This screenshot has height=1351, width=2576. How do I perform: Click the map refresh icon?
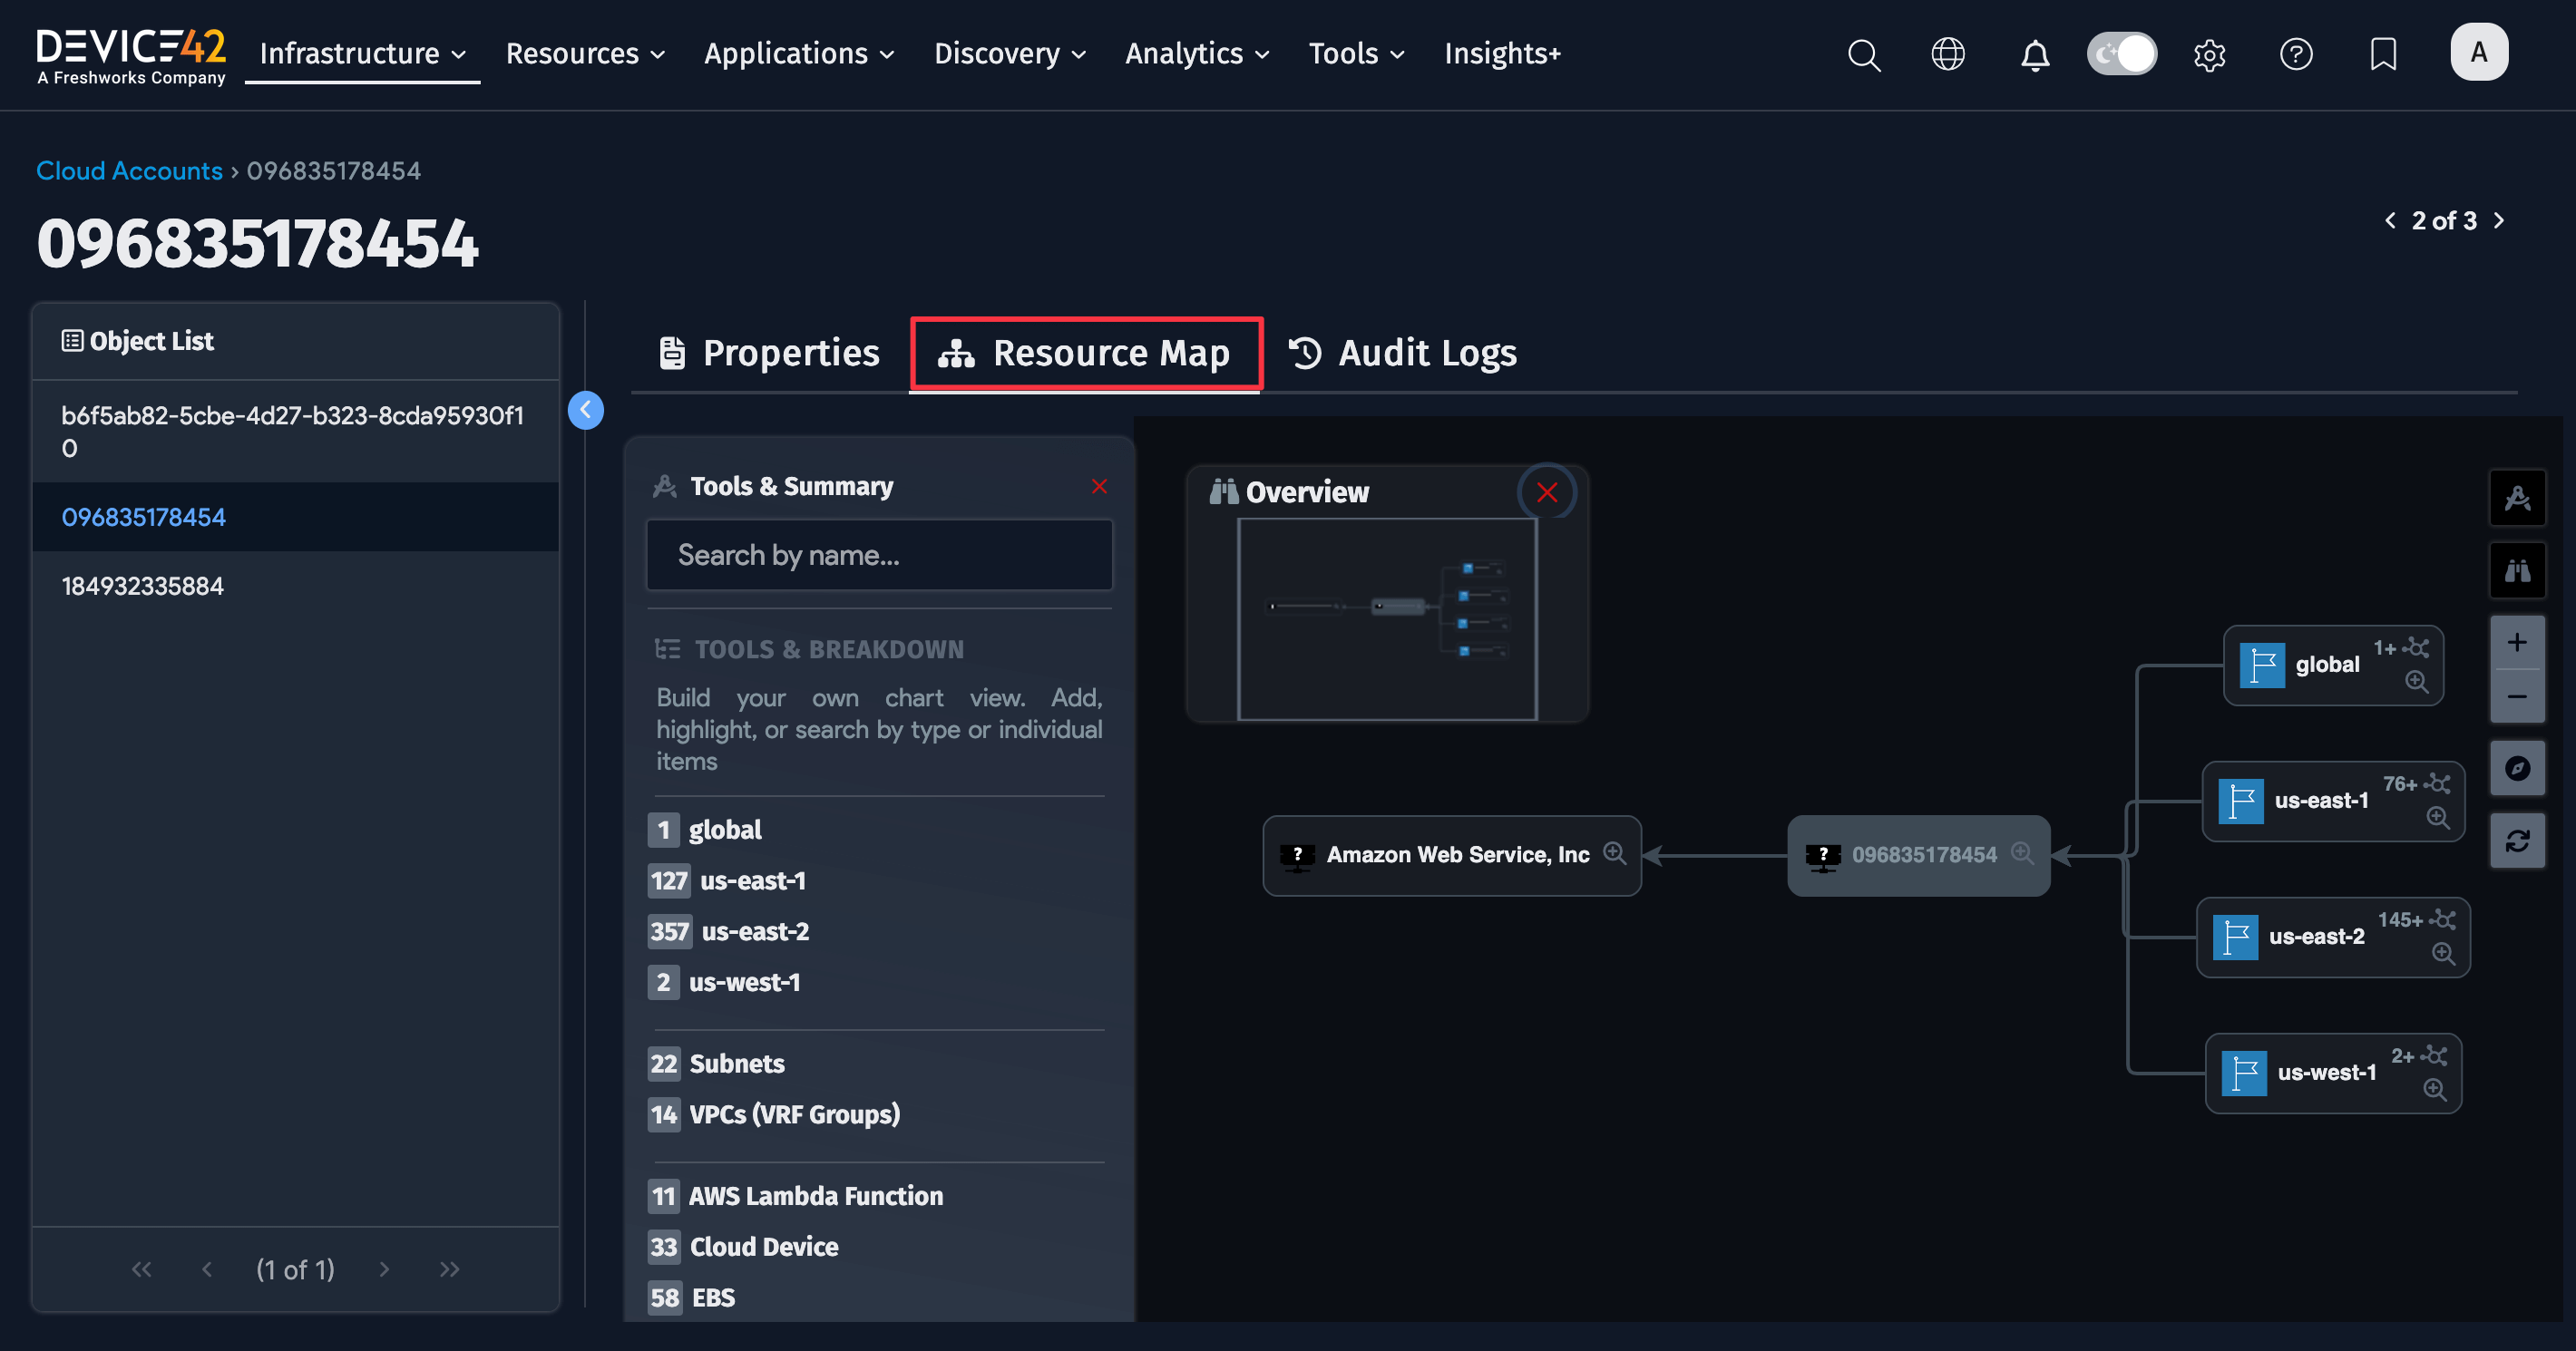[x=2517, y=841]
